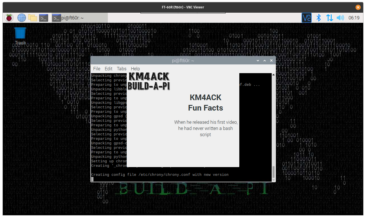366x218 pixels.
Task: Open the network up/down arrows menu
Action: pos(329,18)
